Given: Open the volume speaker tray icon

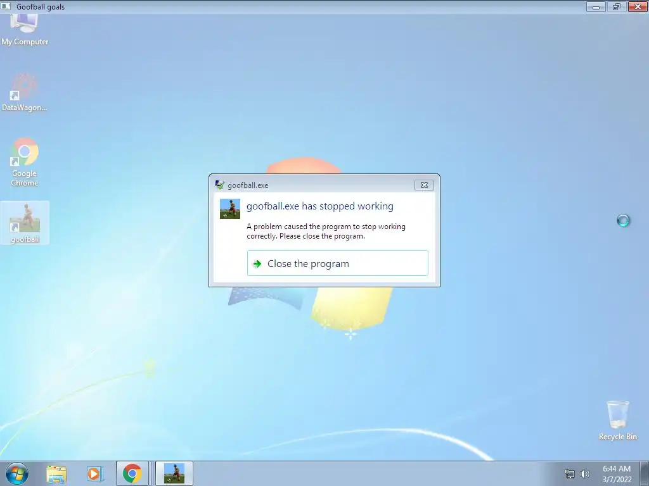Looking at the screenshot, I should (585, 474).
